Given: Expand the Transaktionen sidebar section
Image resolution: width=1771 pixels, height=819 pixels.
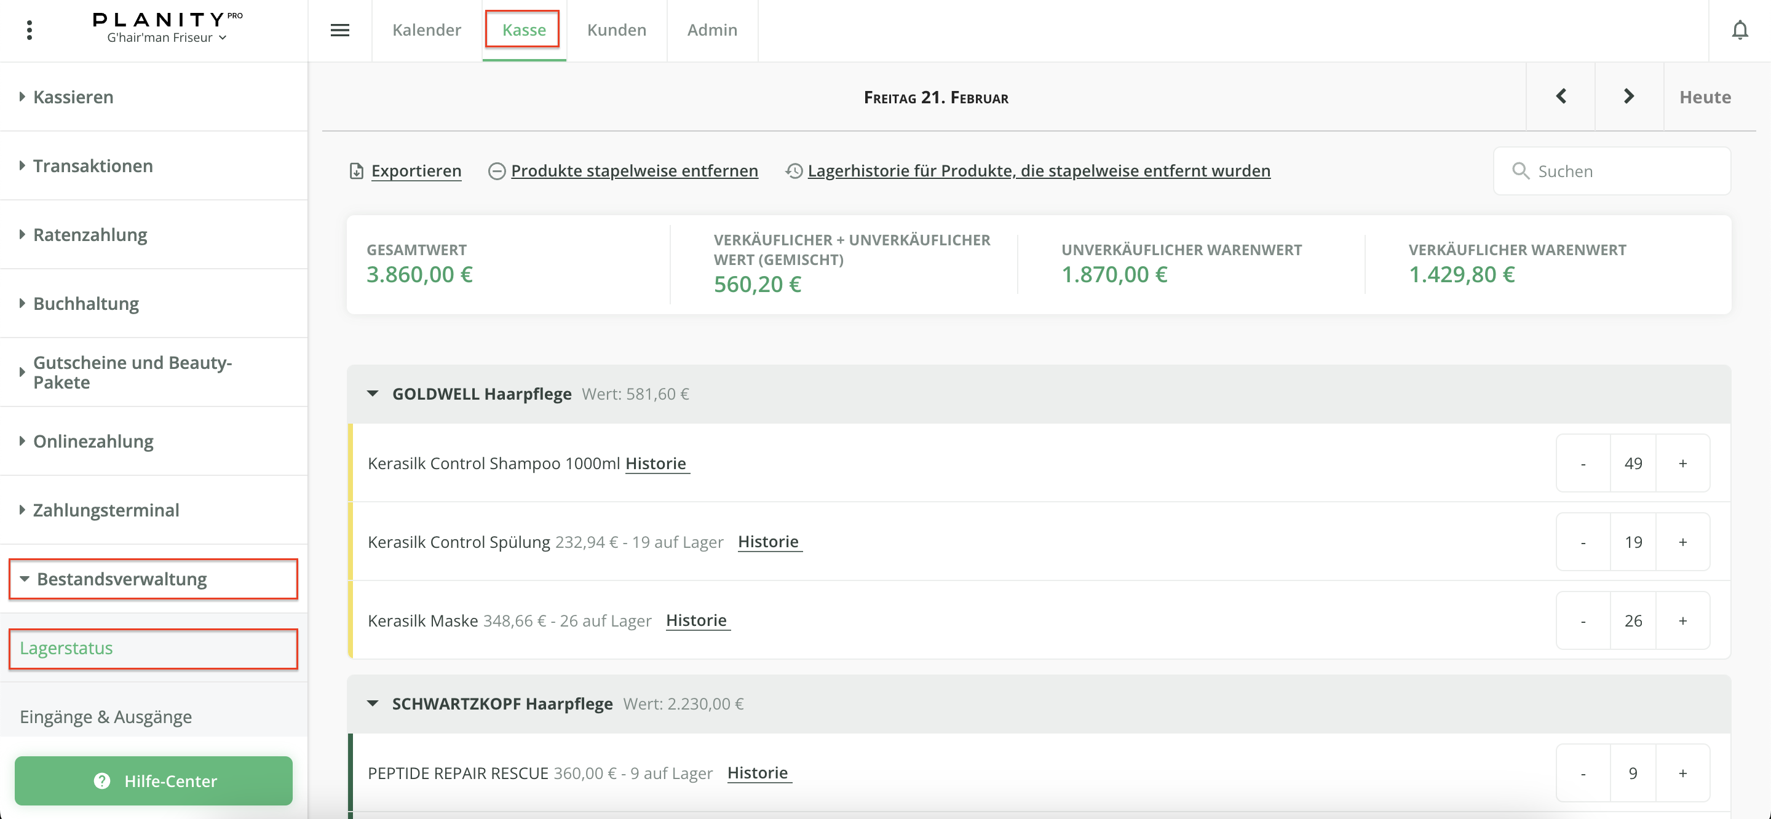Looking at the screenshot, I should tap(93, 166).
